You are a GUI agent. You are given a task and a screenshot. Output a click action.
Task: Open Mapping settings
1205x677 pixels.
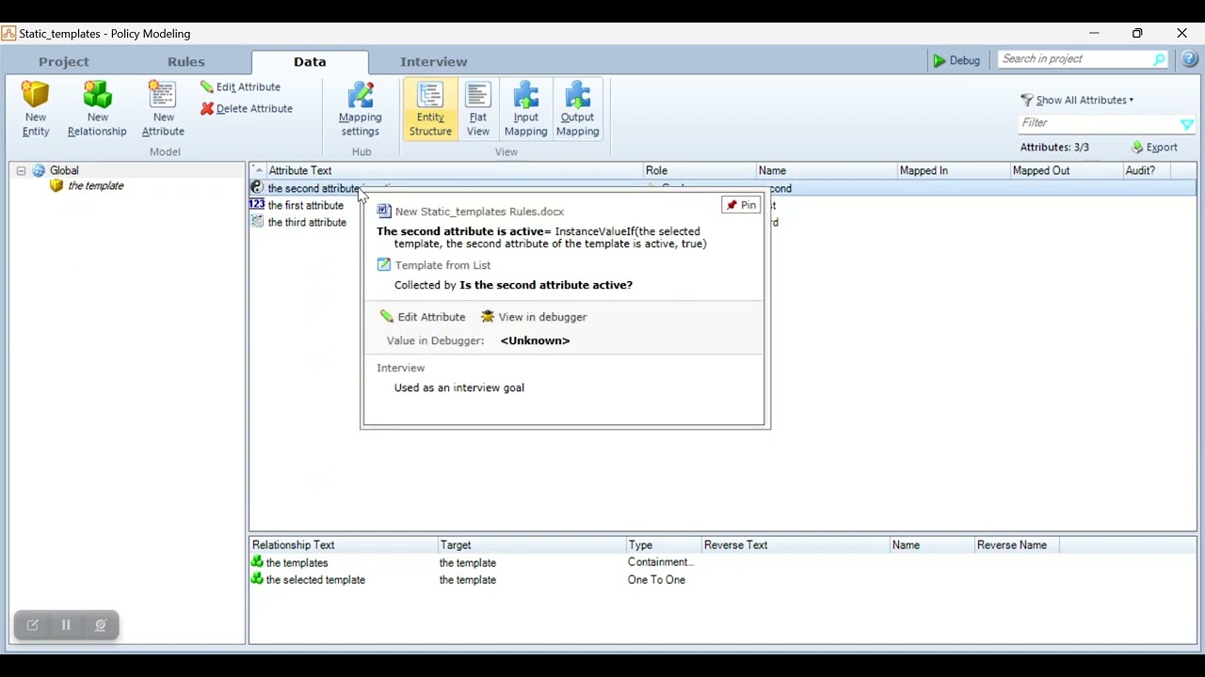coord(361,109)
